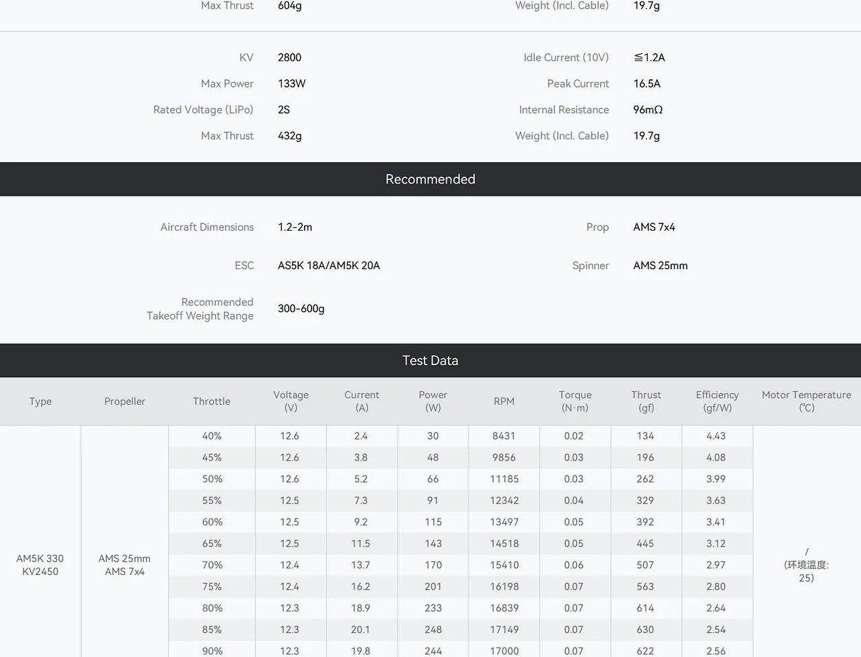This screenshot has height=657, width=861.
Task: Click the RPM column header
Action: [504, 401]
